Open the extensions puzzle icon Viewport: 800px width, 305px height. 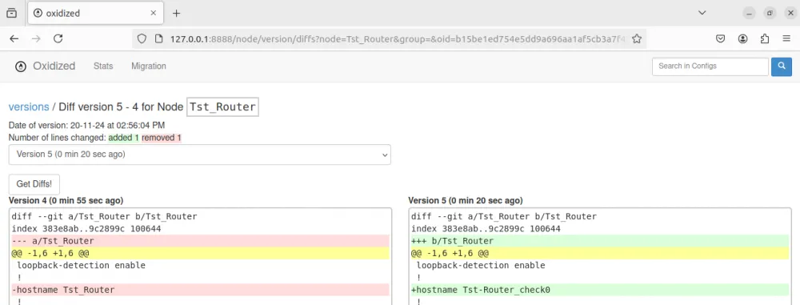[764, 39]
